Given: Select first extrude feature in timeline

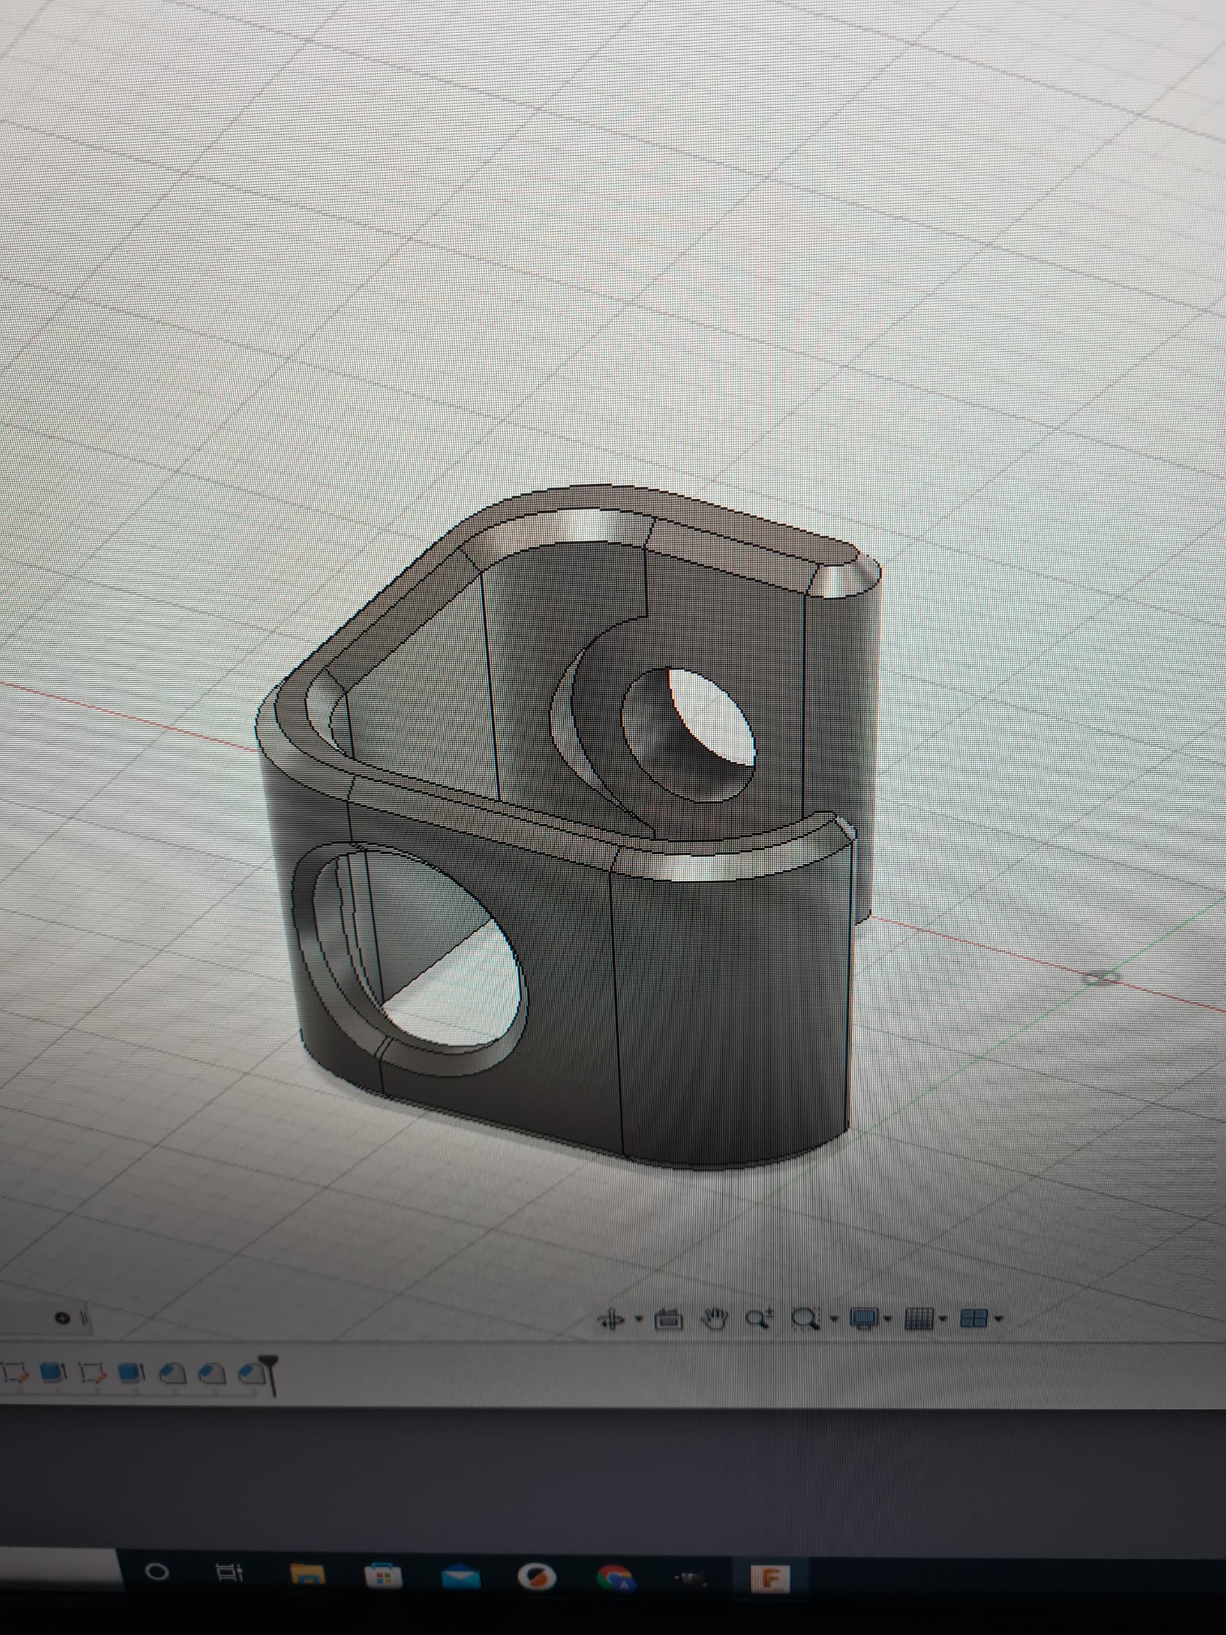Looking at the screenshot, I should (52, 1373).
